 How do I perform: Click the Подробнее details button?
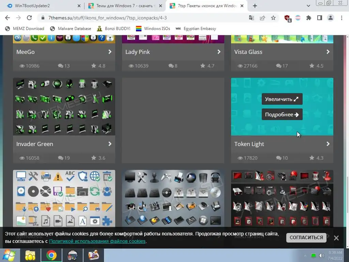tap(282, 114)
